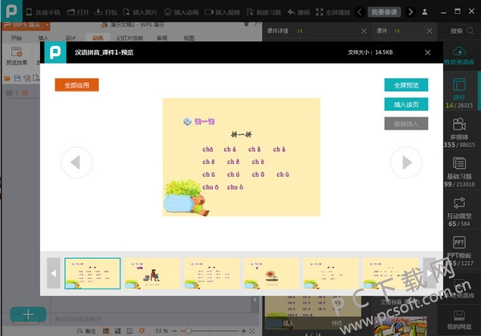Go to previous slide with round left arrow
481x336 pixels.
pos(77,162)
